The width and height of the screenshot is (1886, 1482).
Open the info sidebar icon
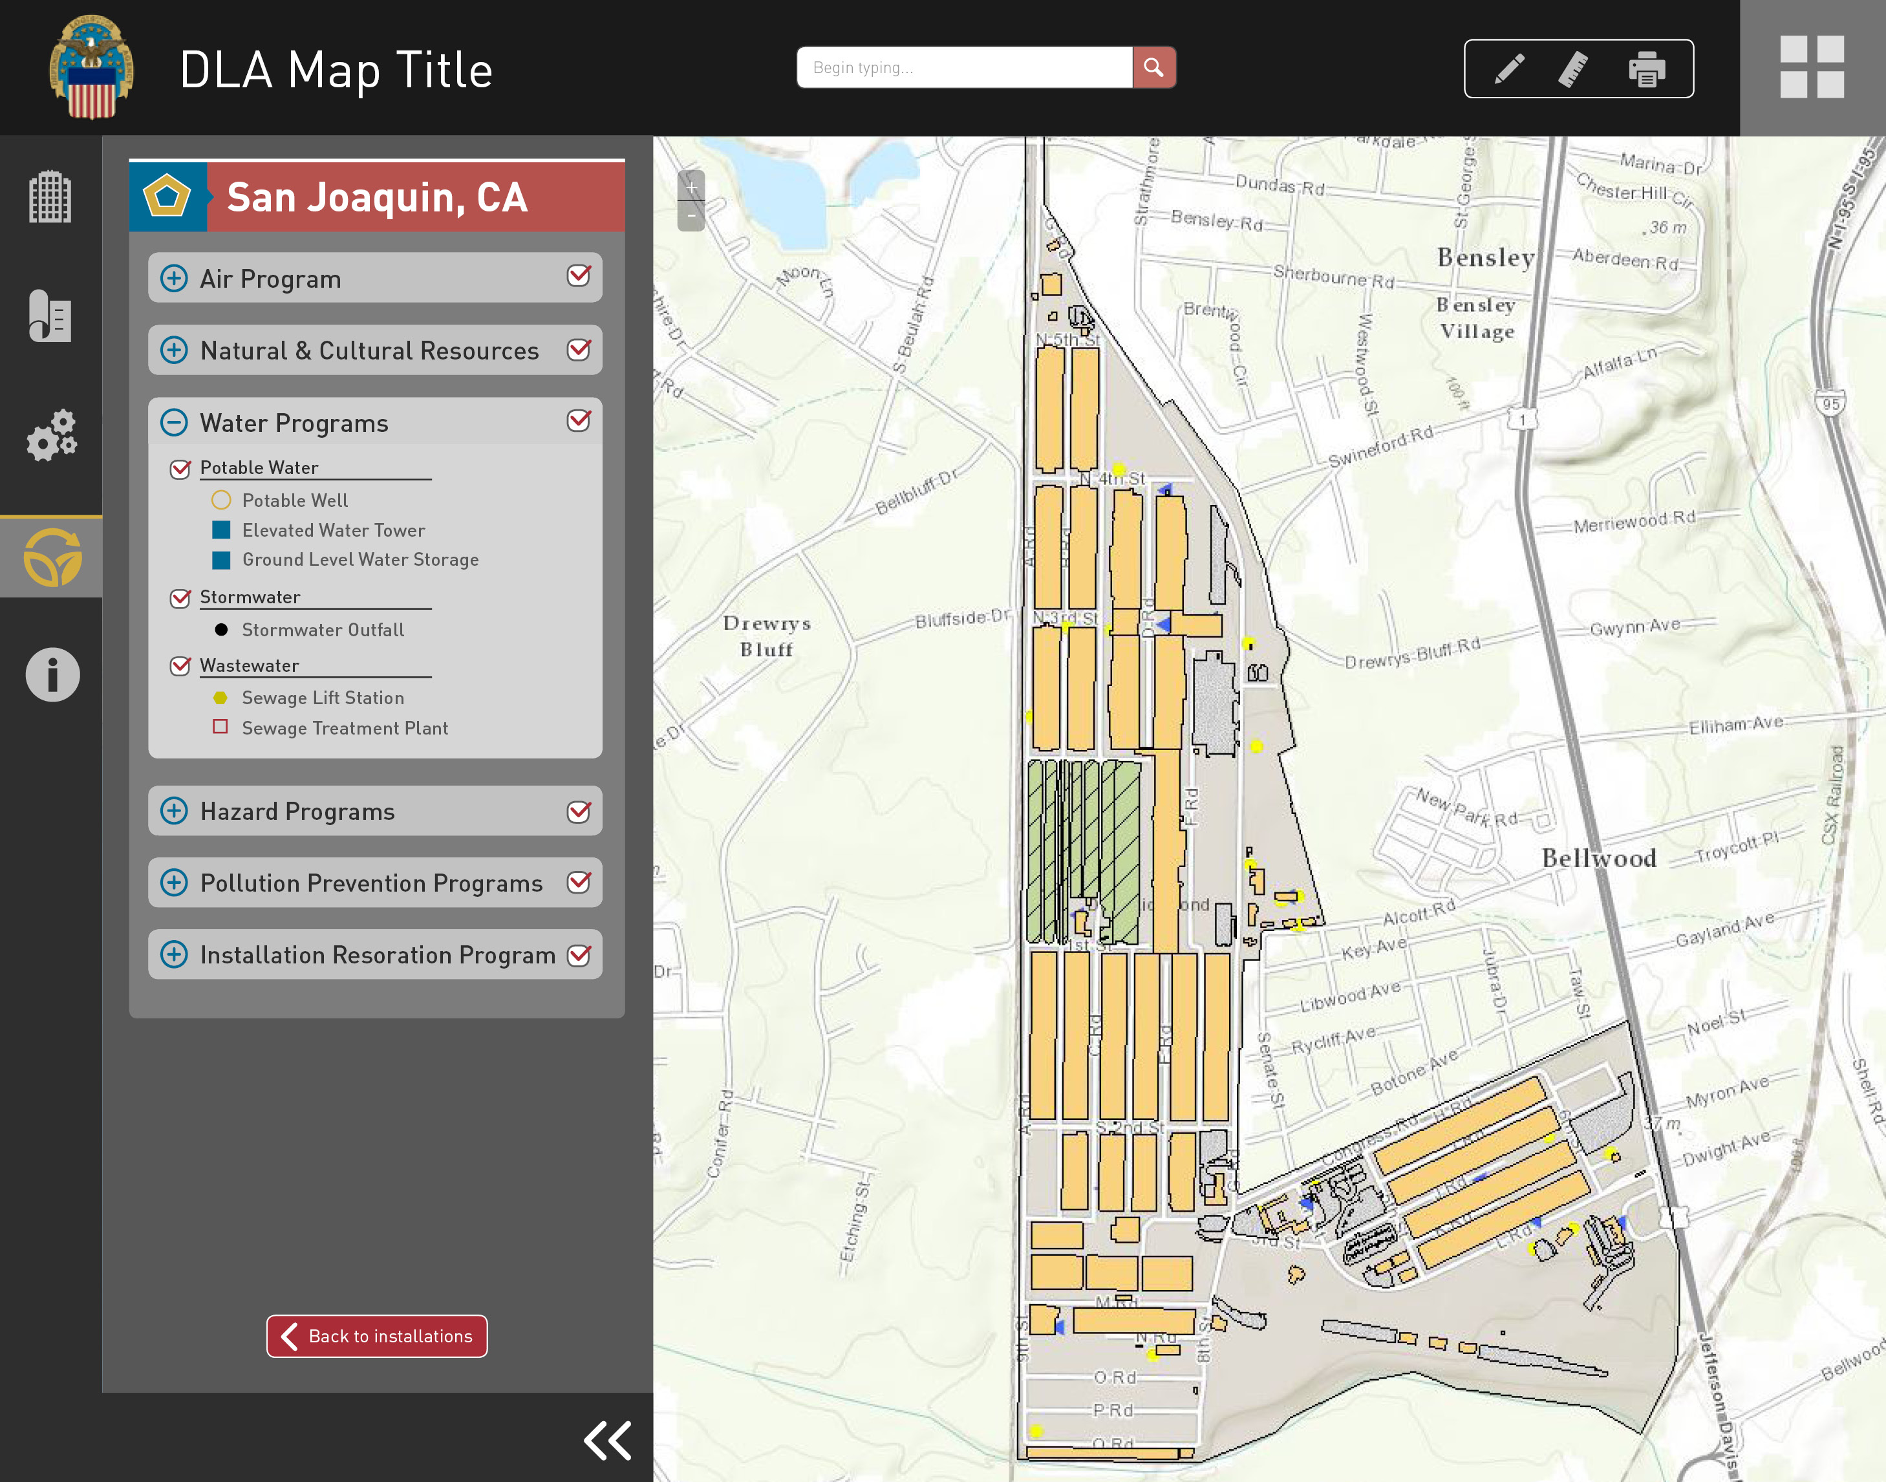pos(52,674)
